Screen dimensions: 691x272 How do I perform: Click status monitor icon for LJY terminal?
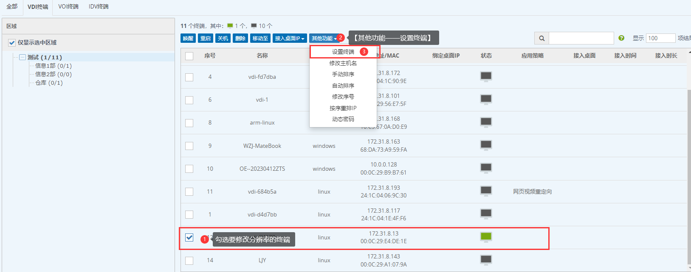486,260
